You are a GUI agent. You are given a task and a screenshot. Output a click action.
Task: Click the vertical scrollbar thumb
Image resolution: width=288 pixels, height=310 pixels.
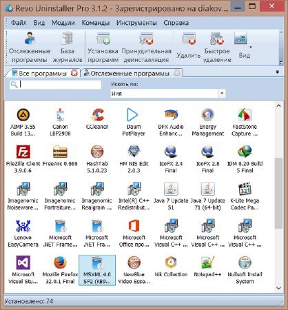tap(278, 193)
